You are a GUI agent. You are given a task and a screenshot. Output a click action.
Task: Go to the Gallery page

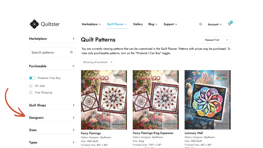pos(138,24)
